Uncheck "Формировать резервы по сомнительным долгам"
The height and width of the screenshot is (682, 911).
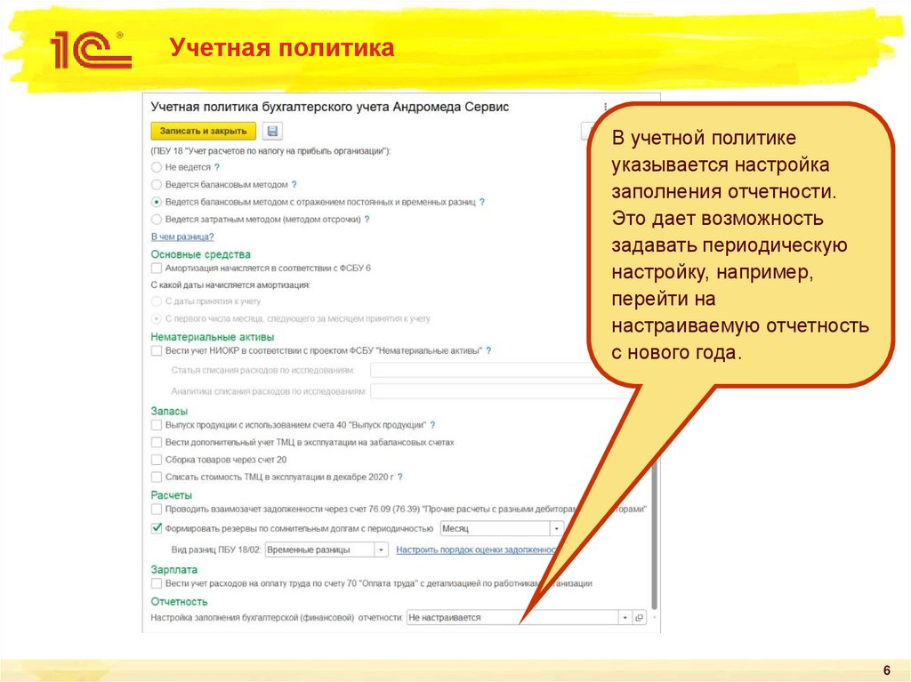click(157, 529)
